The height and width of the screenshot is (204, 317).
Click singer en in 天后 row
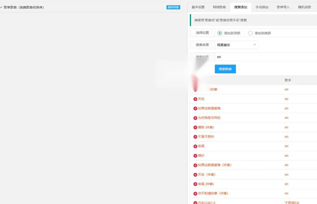coord(287,99)
